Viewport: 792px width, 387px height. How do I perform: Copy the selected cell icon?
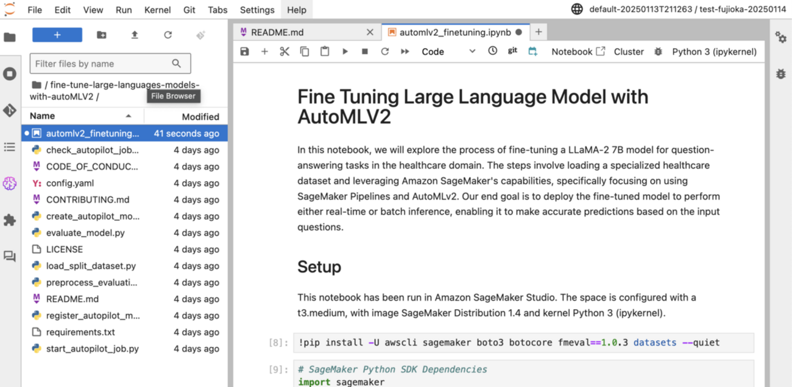click(x=305, y=52)
